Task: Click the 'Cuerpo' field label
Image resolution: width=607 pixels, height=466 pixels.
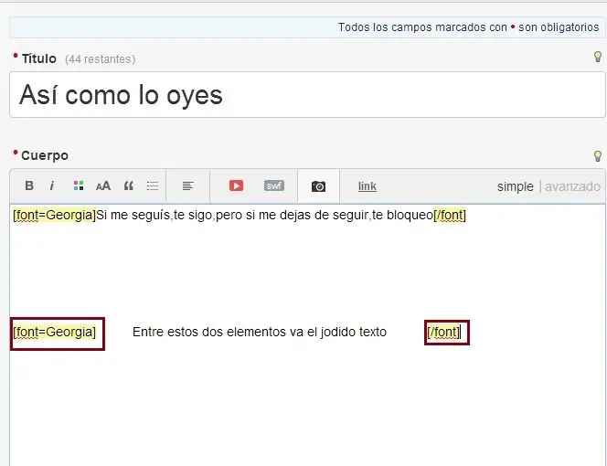Action: [x=45, y=155]
